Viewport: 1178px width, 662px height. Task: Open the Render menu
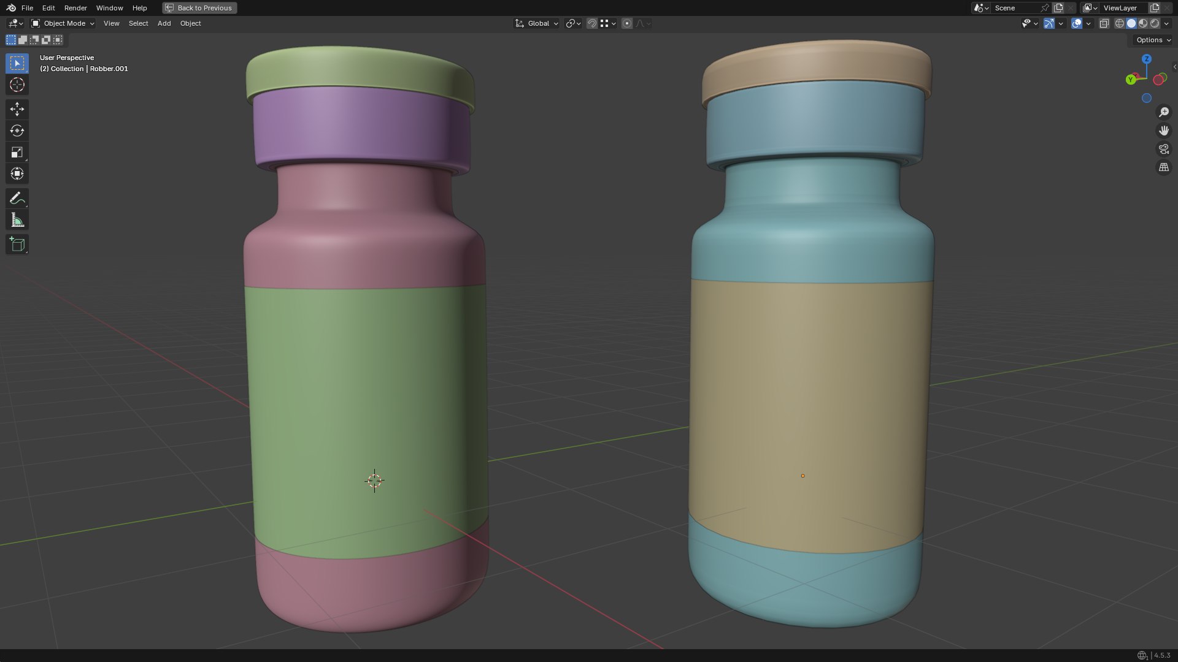tap(75, 8)
